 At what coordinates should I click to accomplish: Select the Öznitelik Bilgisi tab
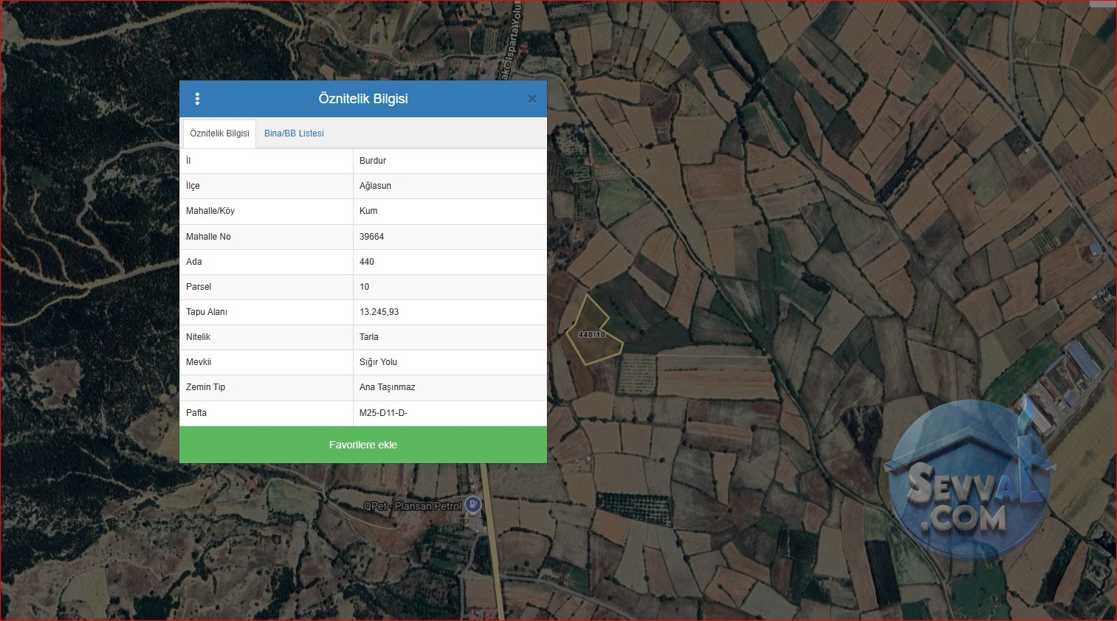[219, 133]
